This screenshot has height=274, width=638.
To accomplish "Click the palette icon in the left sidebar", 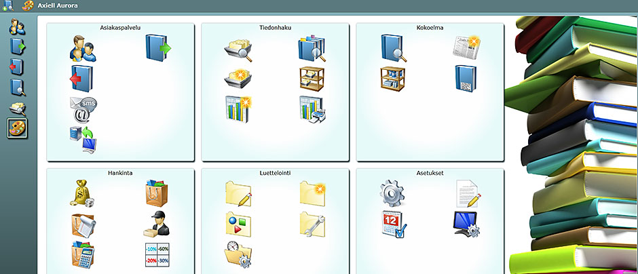I will point(18,128).
